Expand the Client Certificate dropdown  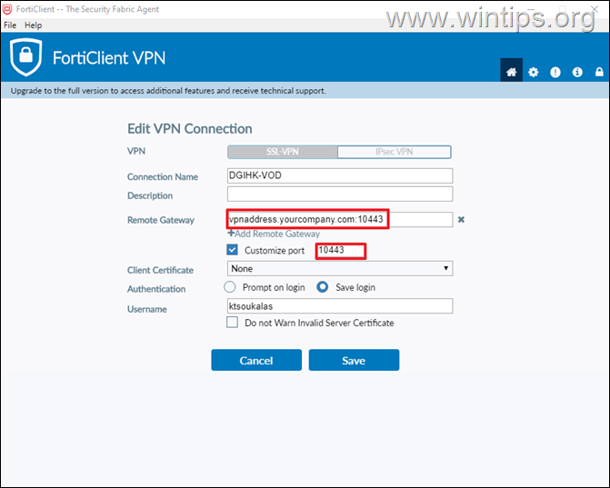[x=339, y=268]
